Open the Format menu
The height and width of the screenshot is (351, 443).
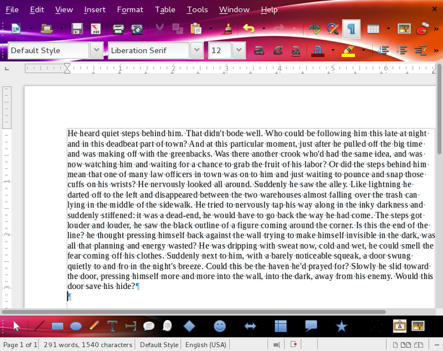pyautogui.click(x=130, y=9)
